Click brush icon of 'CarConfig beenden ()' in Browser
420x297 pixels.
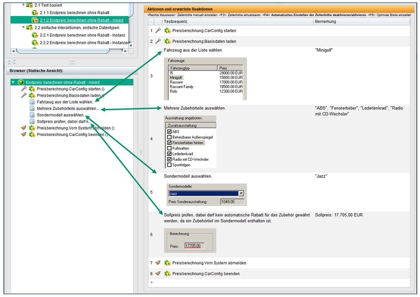click(x=24, y=134)
